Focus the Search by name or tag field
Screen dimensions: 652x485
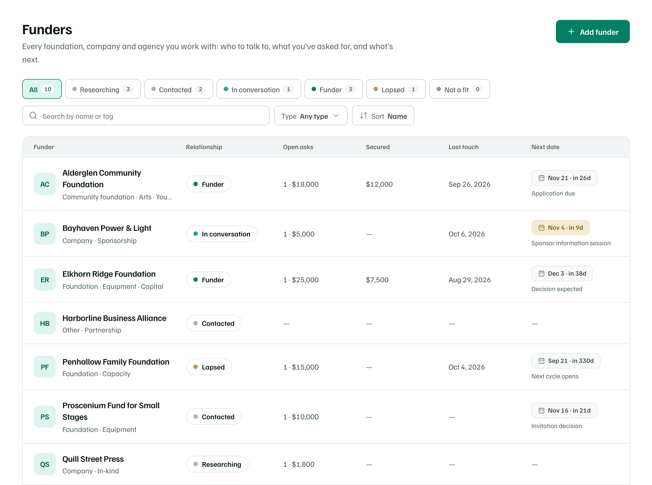tap(146, 116)
